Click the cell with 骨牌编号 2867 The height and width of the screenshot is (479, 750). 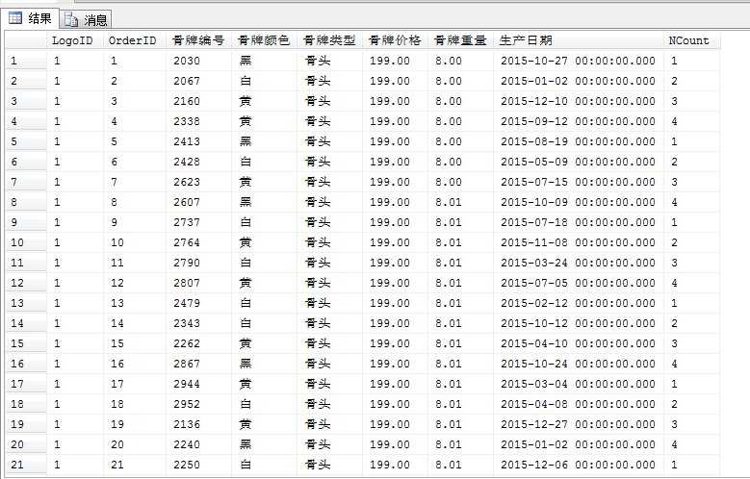[x=199, y=364]
